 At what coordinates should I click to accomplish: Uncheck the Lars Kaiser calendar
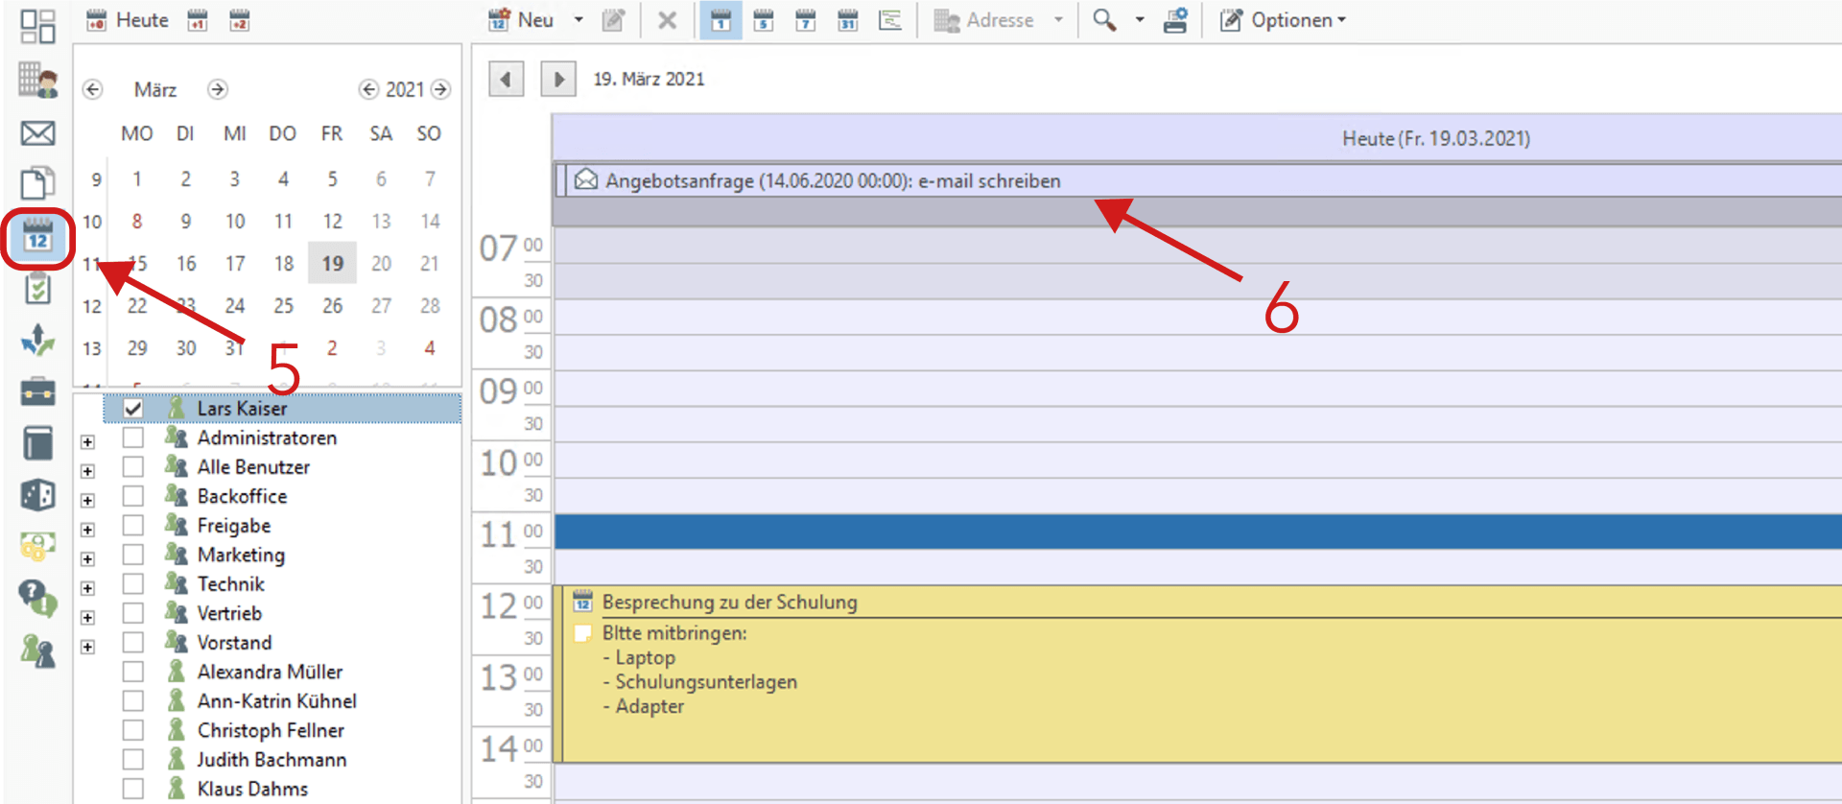click(x=133, y=409)
